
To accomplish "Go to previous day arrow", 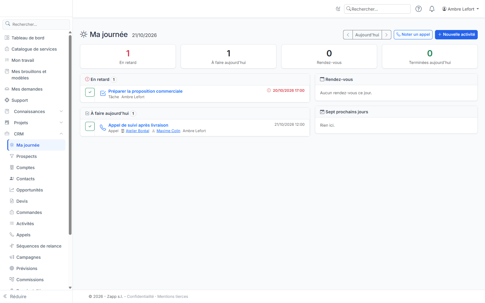I will point(348,35).
